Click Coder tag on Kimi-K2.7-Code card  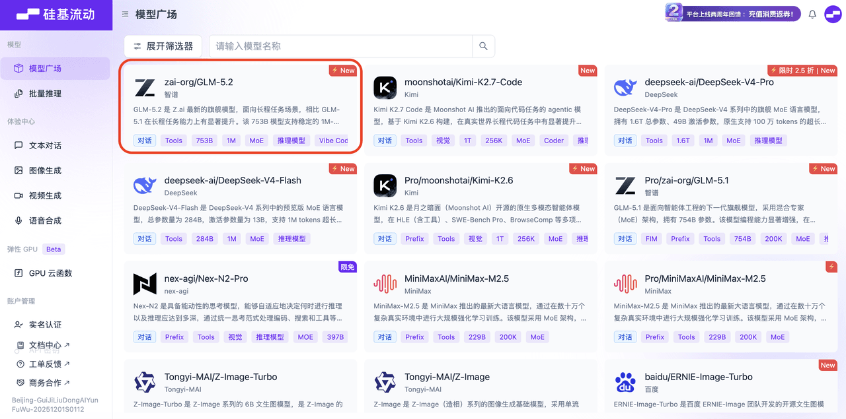554,141
